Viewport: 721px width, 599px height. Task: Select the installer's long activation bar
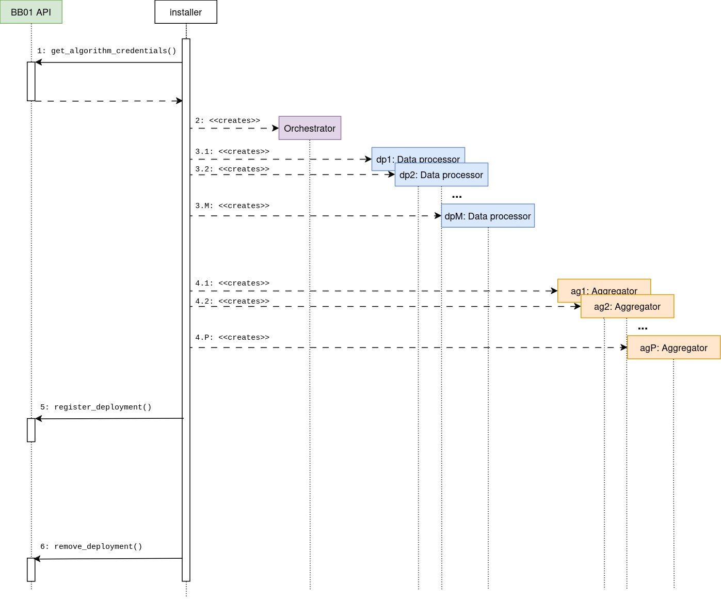(186, 310)
